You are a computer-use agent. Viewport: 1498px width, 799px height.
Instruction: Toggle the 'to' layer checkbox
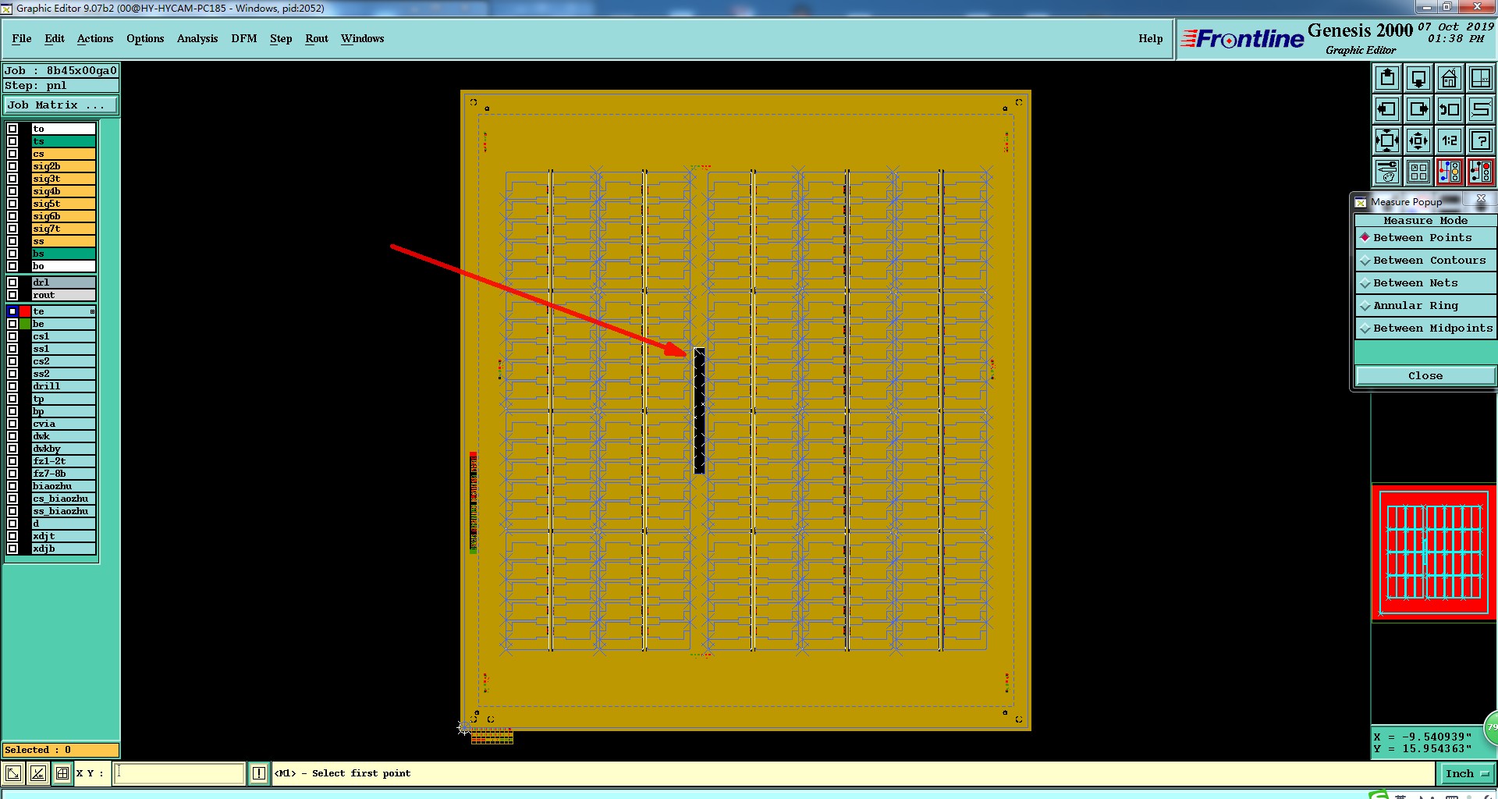[12, 129]
